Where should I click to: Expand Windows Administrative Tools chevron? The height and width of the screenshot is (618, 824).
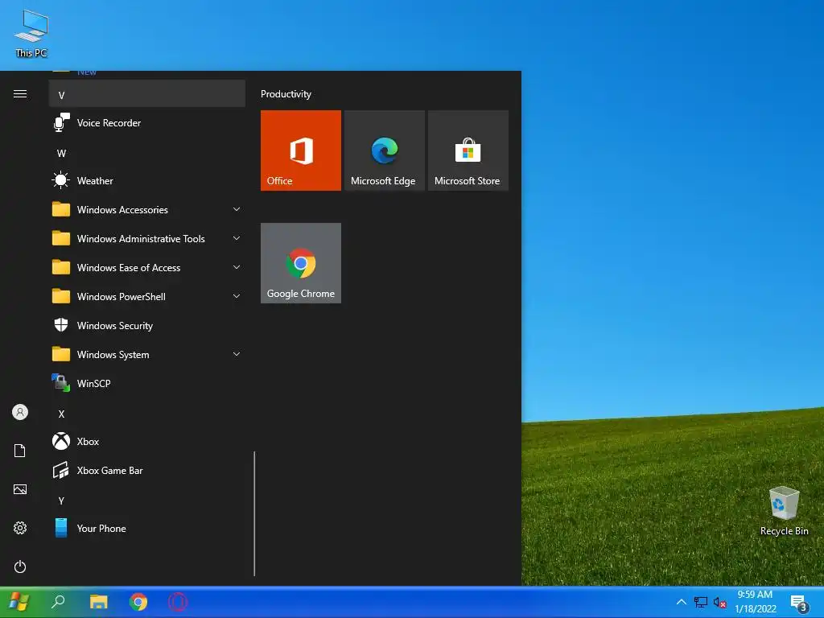pyautogui.click(x=237, y=238)
